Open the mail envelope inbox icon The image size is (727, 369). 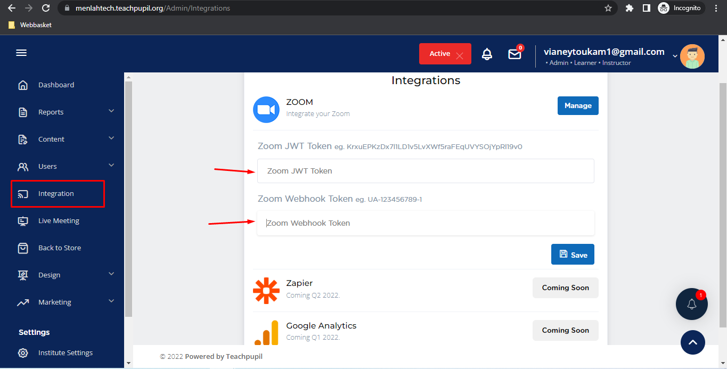click(x=514, y=54)
